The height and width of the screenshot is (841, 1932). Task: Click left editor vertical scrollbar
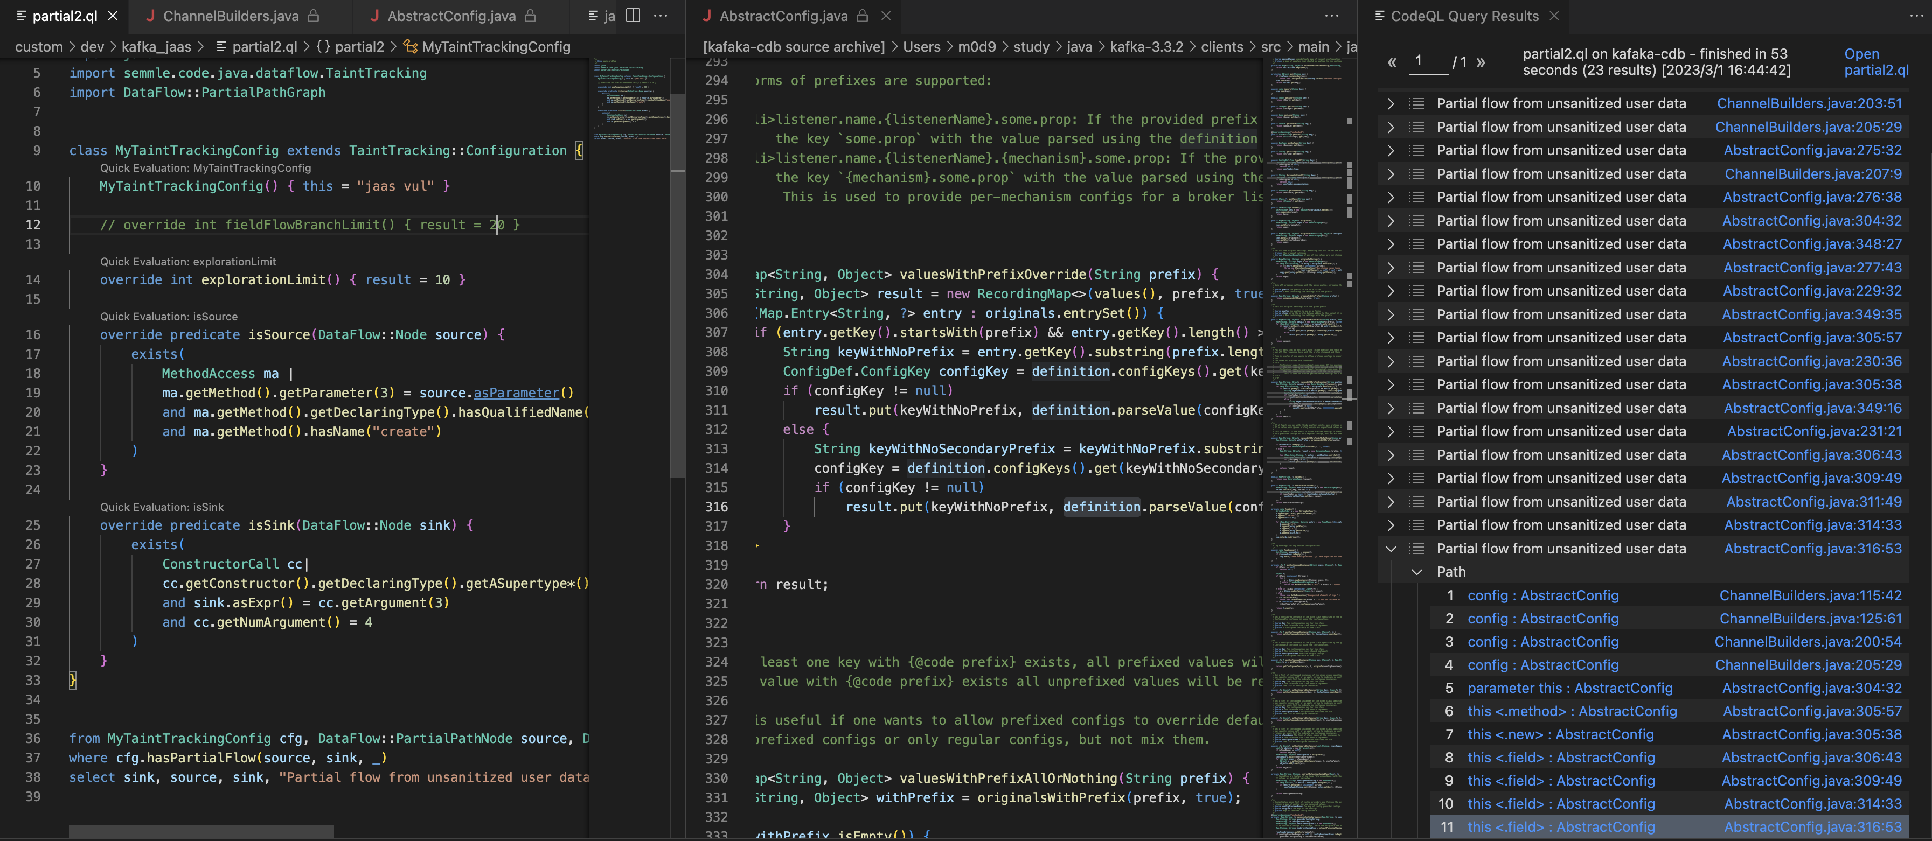(x=677, y=285)
